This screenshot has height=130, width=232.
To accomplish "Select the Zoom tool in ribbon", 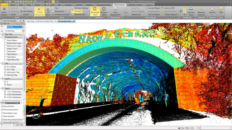I will 12,15.
